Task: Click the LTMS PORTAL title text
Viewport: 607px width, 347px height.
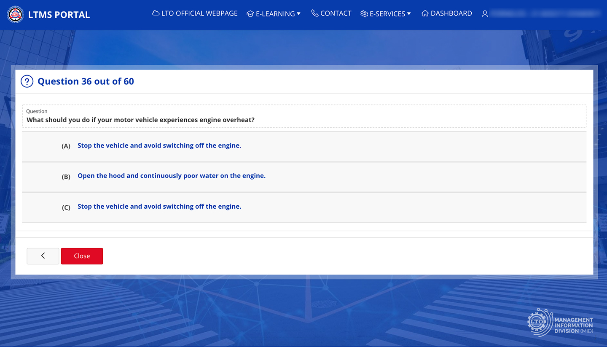Action: pyautogui.click(x=59, y=15)
